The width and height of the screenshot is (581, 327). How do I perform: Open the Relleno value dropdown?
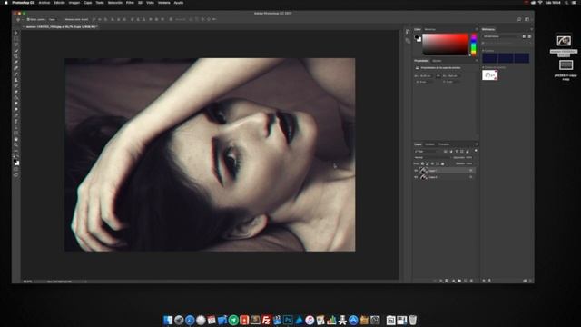click(469, 163)
